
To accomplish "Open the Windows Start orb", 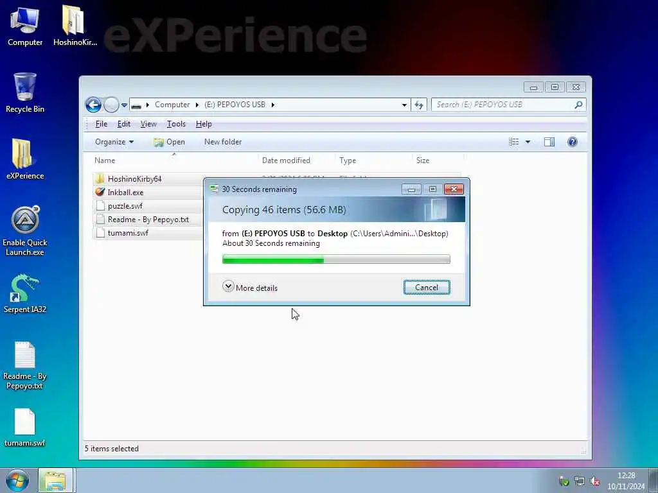I will point(17,481).
